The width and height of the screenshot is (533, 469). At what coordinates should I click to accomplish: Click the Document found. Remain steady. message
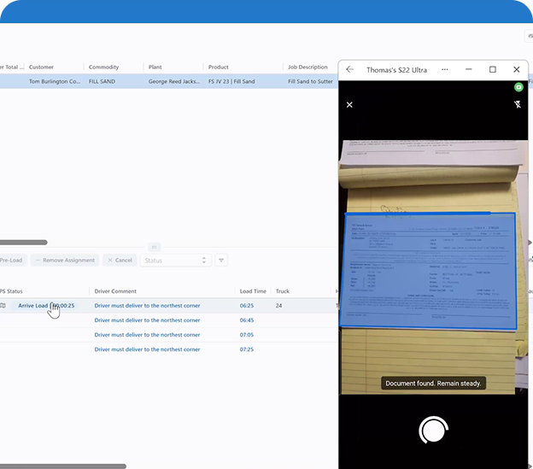point(433,384)
